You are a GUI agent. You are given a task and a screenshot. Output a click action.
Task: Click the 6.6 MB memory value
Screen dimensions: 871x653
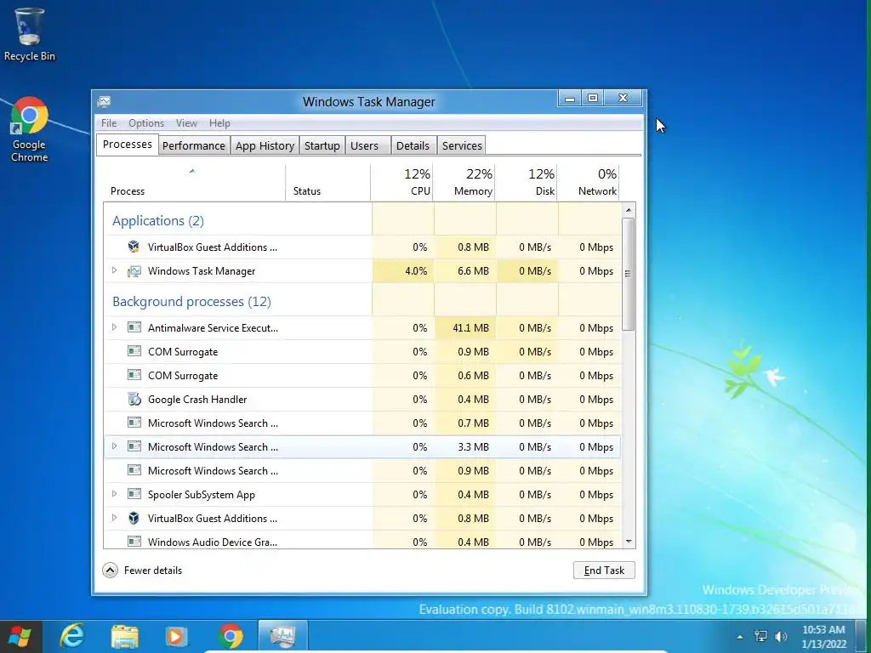pos(473,271)
